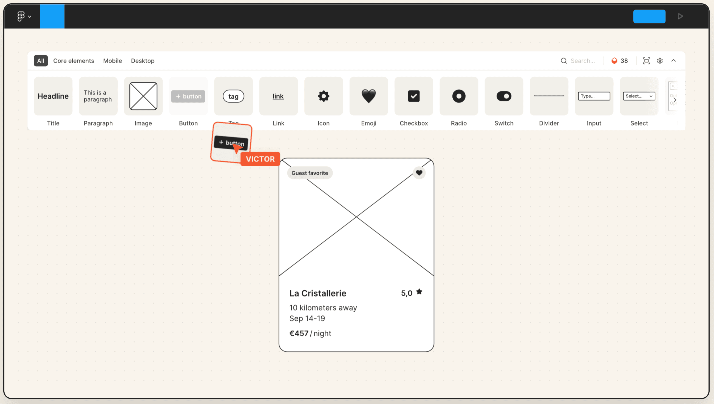The image size is (714, 404).
Task: Expand more components with the right arrow chevron
Action: (x=675, y=99)
